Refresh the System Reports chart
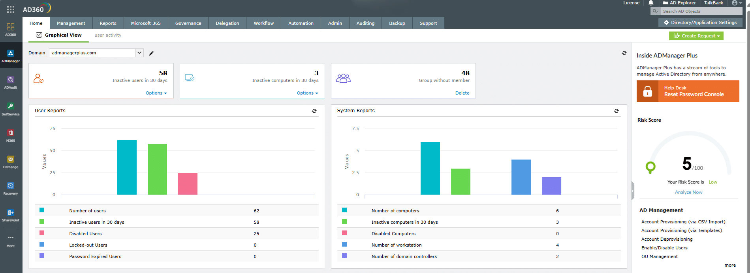This screenshot has width=750, height=273. click(617, 111)
